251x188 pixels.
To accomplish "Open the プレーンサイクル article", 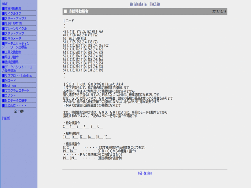I will 16,29.
